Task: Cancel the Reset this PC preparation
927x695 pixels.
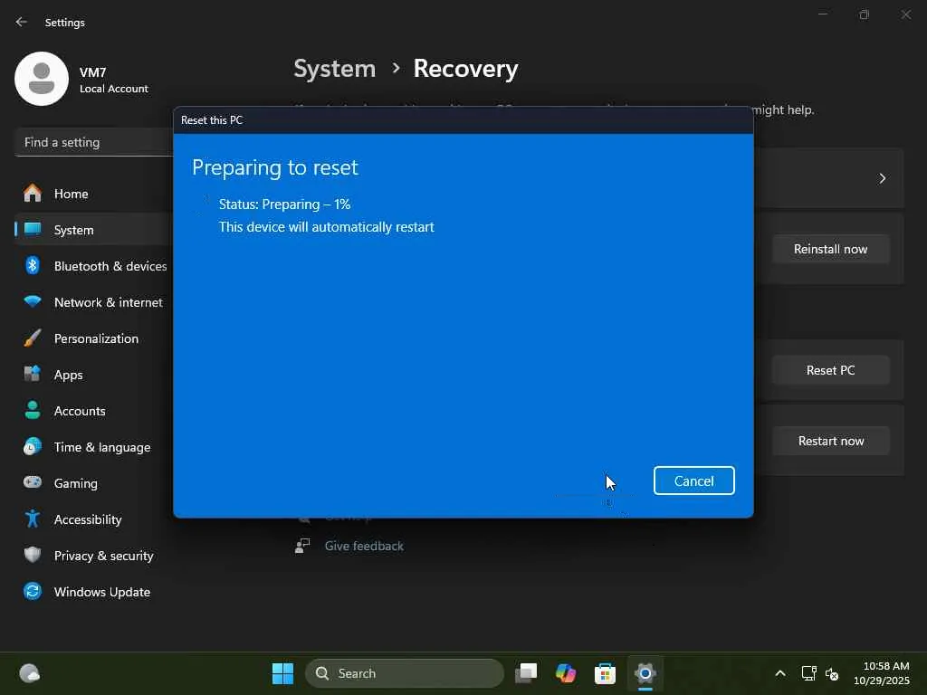Action: (x=693, y=481)
